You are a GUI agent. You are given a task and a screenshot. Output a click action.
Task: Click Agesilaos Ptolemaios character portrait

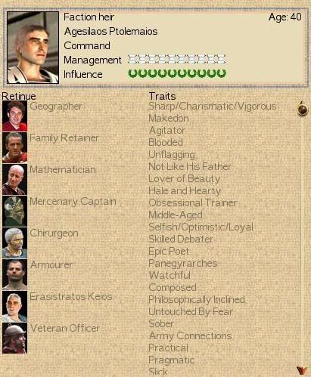tap(33, 48)
